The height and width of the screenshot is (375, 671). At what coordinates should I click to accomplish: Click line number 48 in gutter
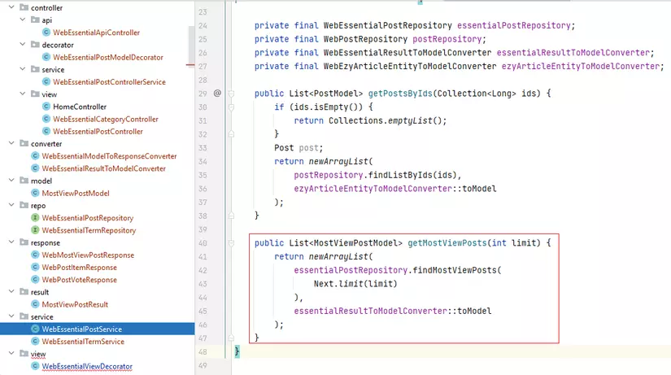point(203,352)
